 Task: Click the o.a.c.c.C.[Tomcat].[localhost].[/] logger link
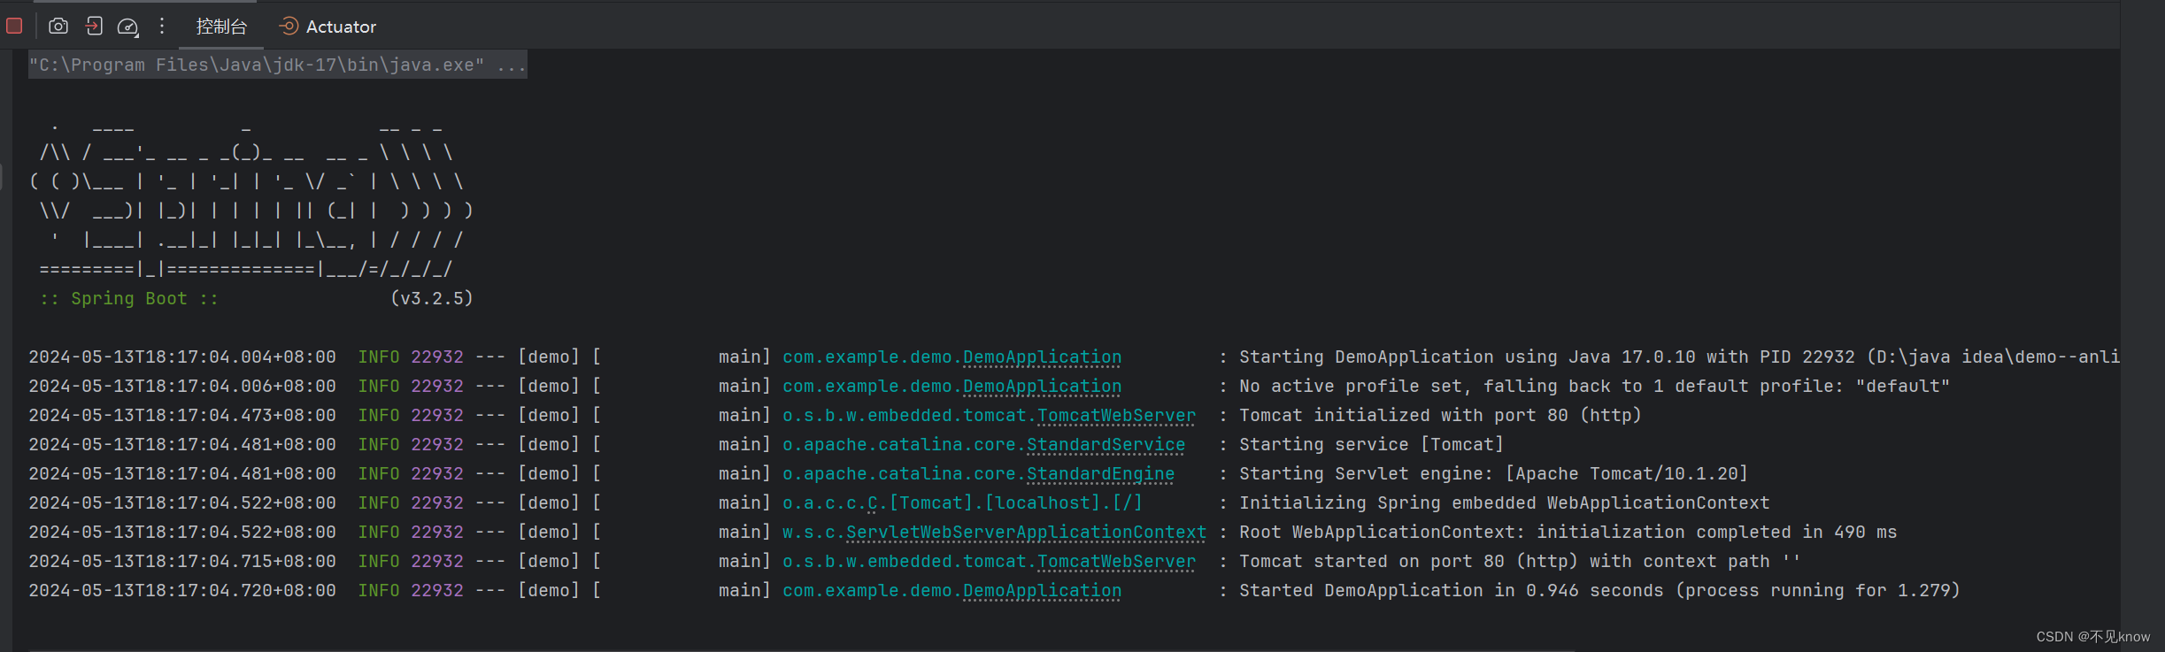[962, 502]
